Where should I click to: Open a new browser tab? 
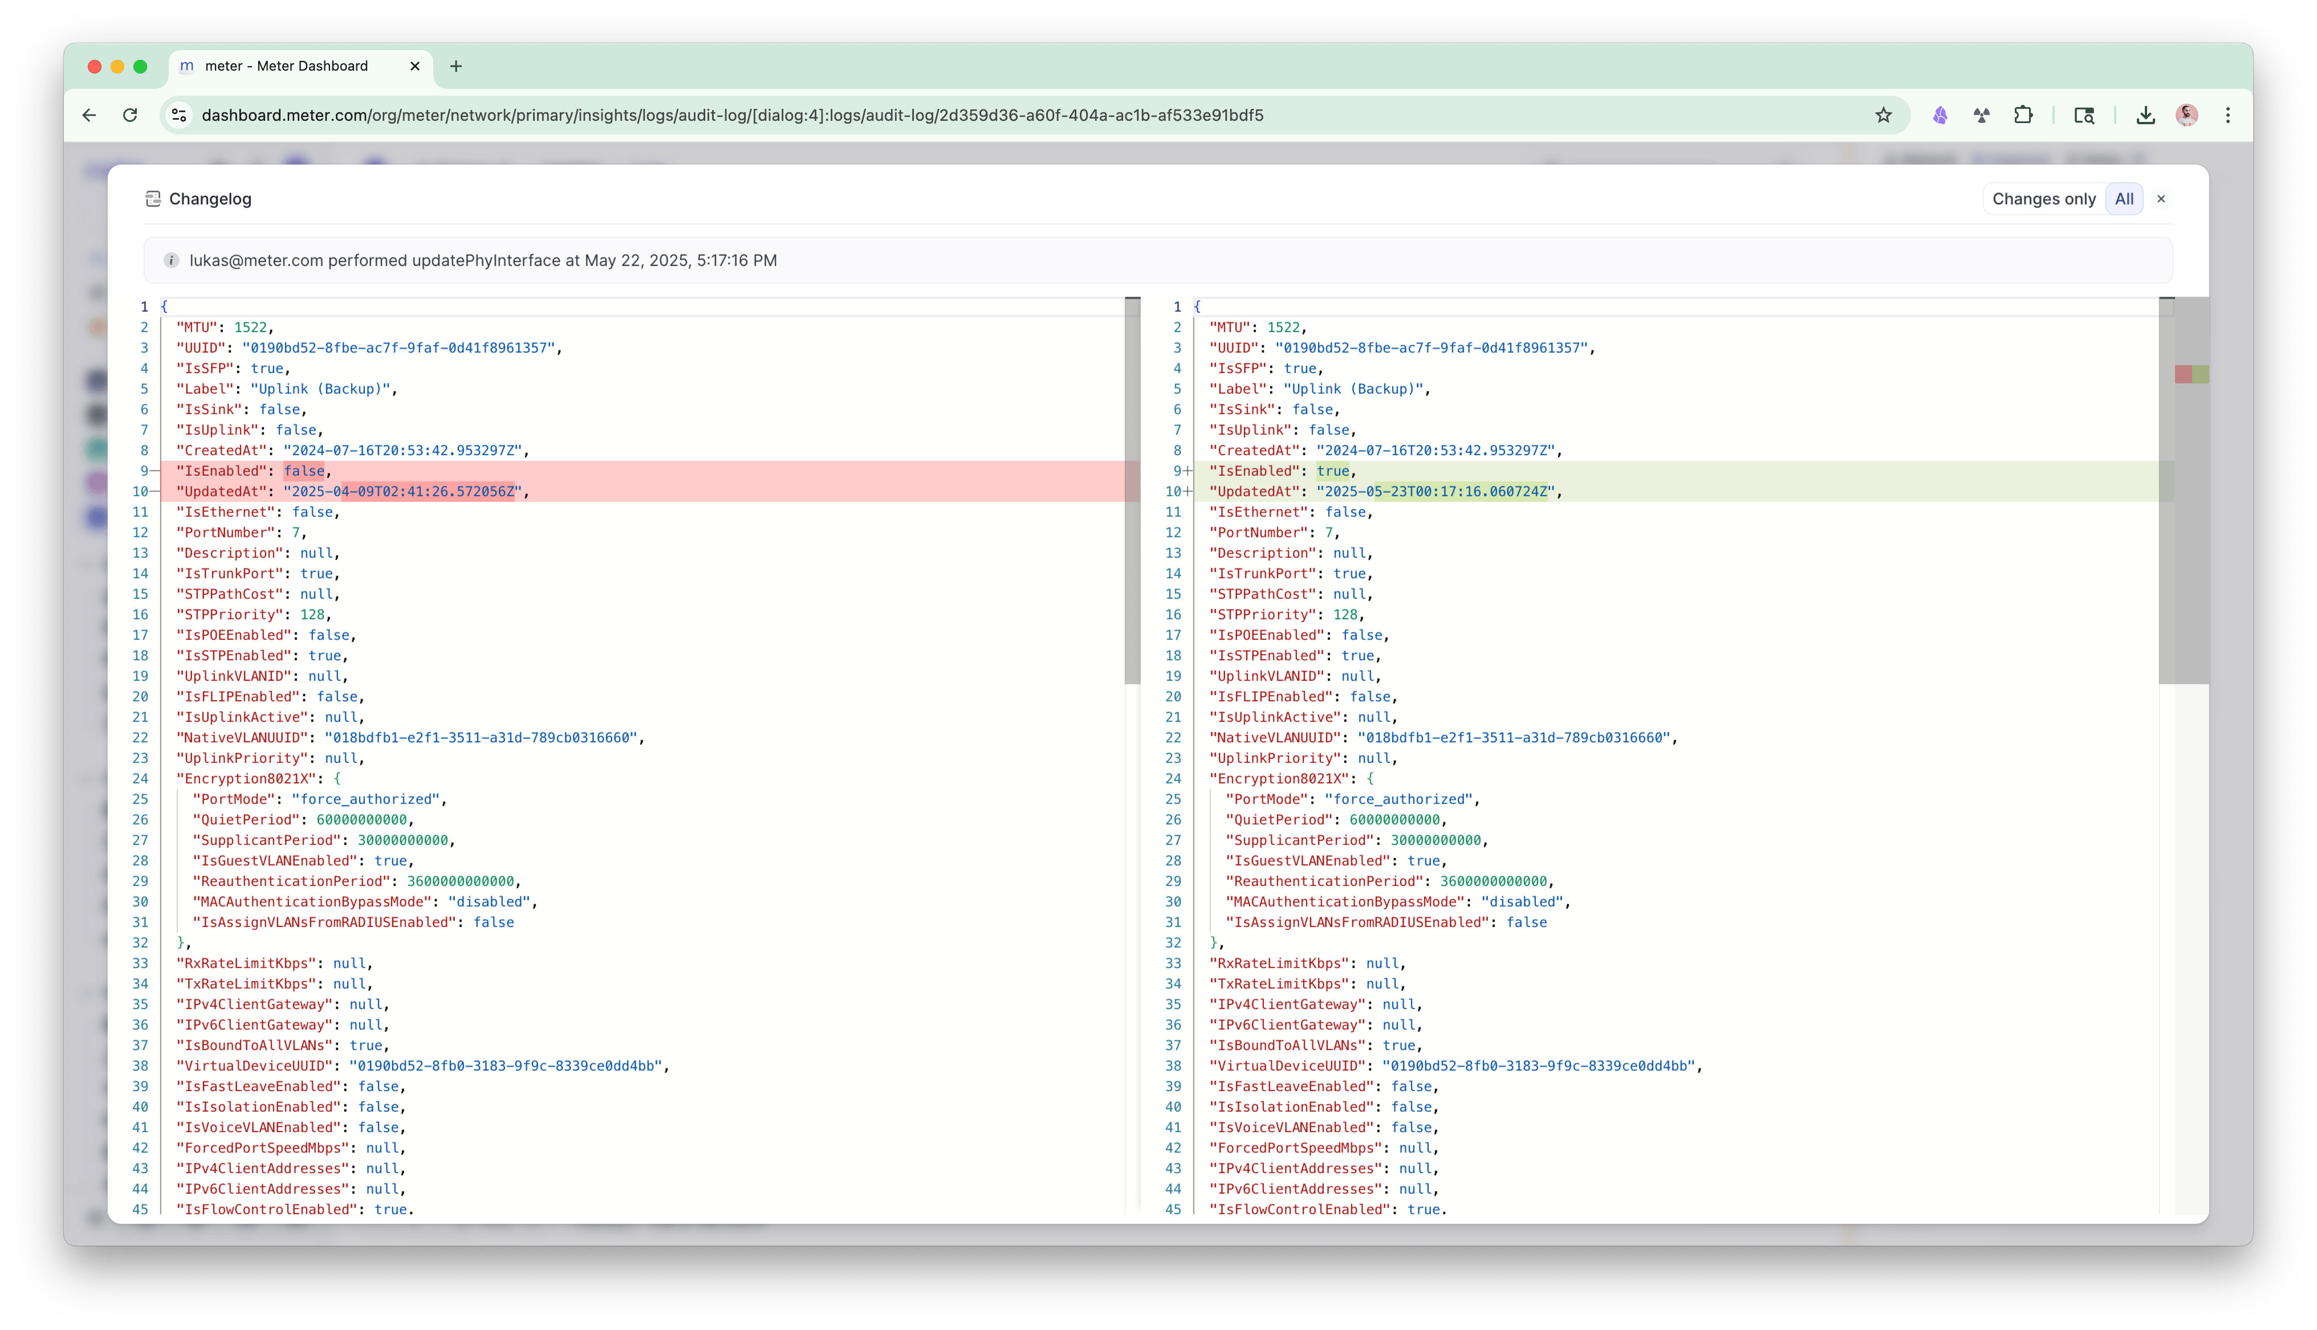(x=456, y=66)
